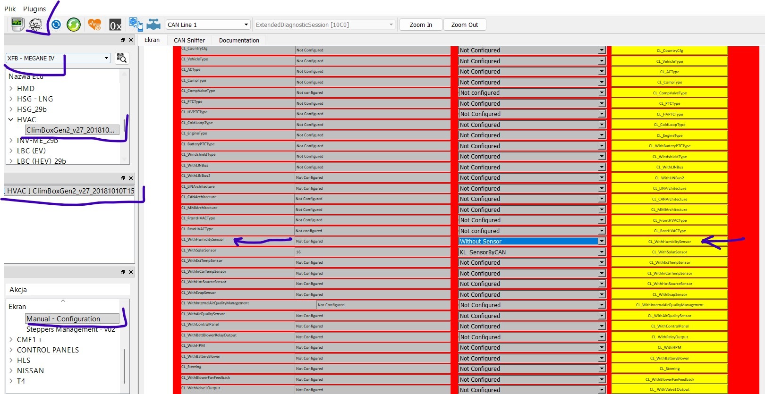Click yellow CL_WithSolarSensor write button

pyautogui.click(x=669, y=252)
